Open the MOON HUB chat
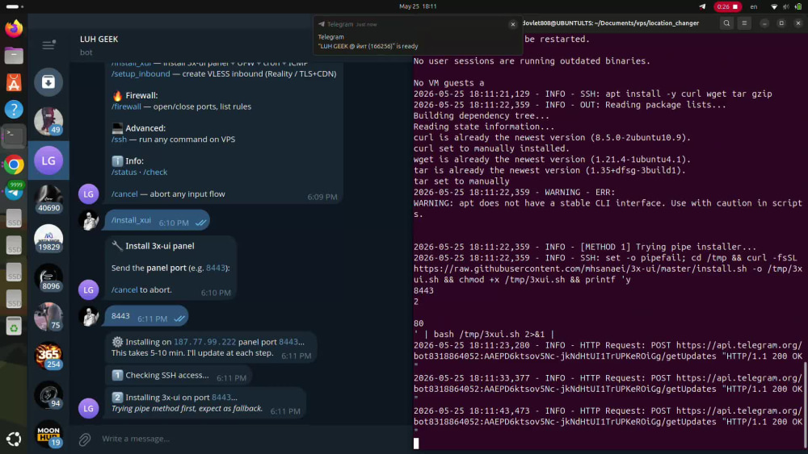The width and height of the screenshot is (808, 454). coord(48,434)
